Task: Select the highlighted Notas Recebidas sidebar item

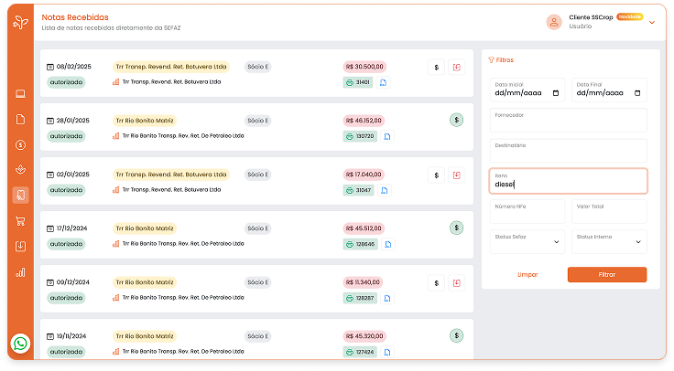Action: [21, 195]
